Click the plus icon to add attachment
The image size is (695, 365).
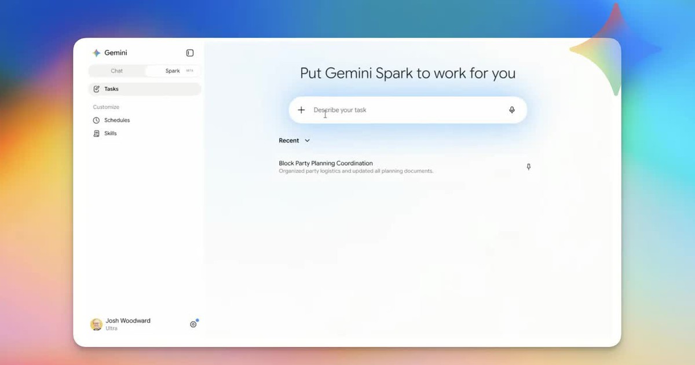(301, 110)
